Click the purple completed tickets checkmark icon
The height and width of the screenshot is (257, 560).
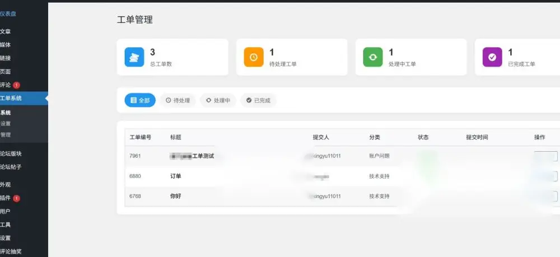pyautogui.click(x=492, y=57)
